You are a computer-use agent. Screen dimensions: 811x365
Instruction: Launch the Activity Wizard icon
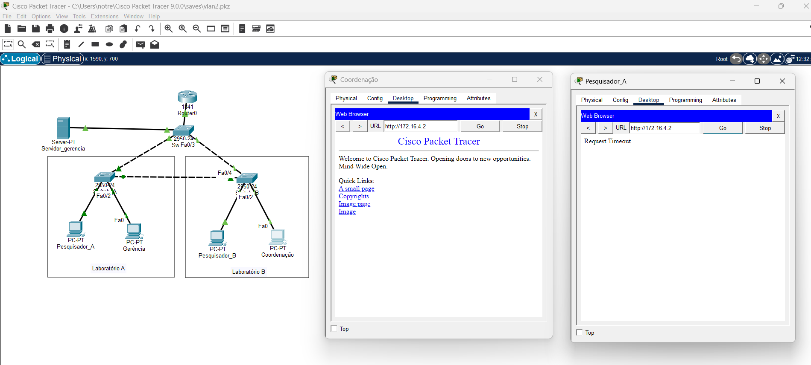click(92, 29)
